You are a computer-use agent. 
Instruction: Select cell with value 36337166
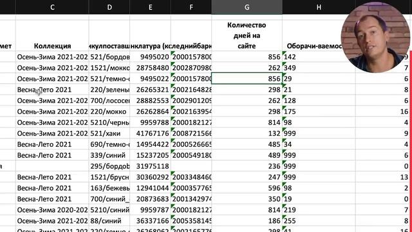pos(150,221)
